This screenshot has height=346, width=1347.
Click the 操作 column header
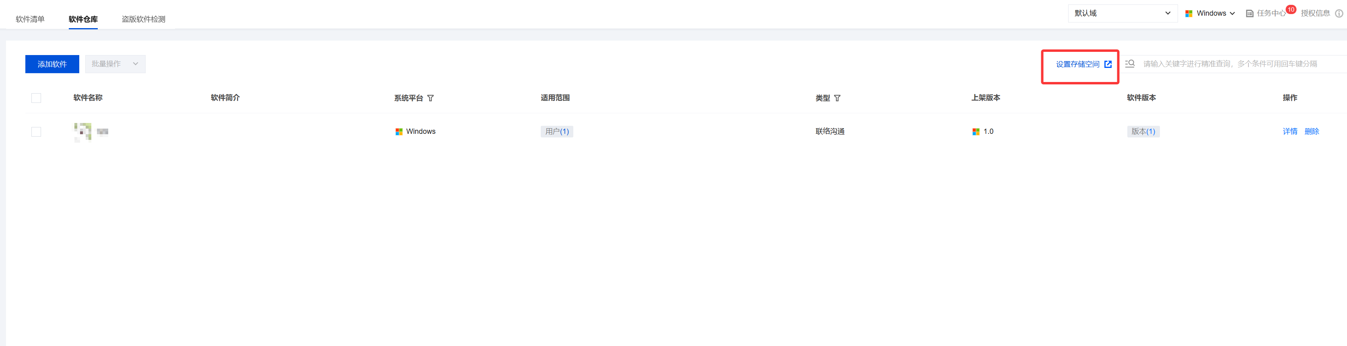click(x=1290, y=98)
